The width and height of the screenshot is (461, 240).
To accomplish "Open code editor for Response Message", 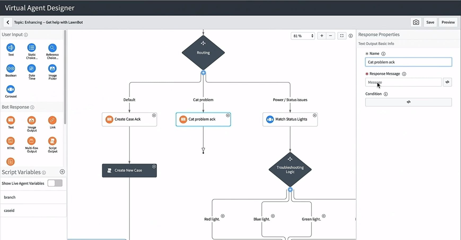I will pos(447,82).
